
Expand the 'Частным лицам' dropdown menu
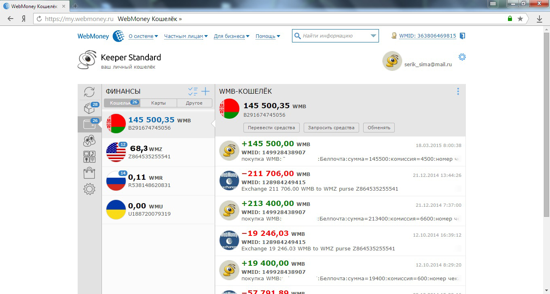click(x=186, y=36)
